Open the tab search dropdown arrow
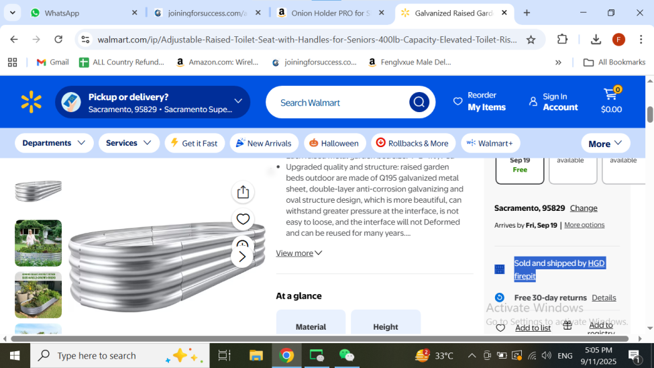The width and height of the screenshot is (654, 368). pos(13,13)
